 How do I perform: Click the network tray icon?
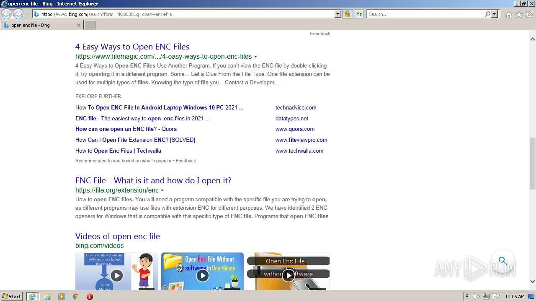[486, 297]
